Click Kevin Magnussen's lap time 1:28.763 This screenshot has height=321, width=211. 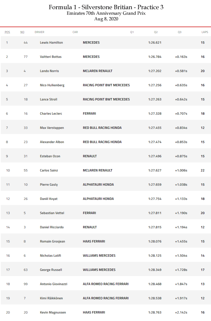[x=155, y=312]
